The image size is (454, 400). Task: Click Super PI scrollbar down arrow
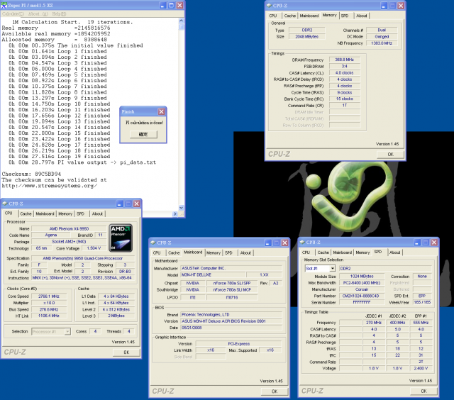pyautogui.click(x=182, y=208)
